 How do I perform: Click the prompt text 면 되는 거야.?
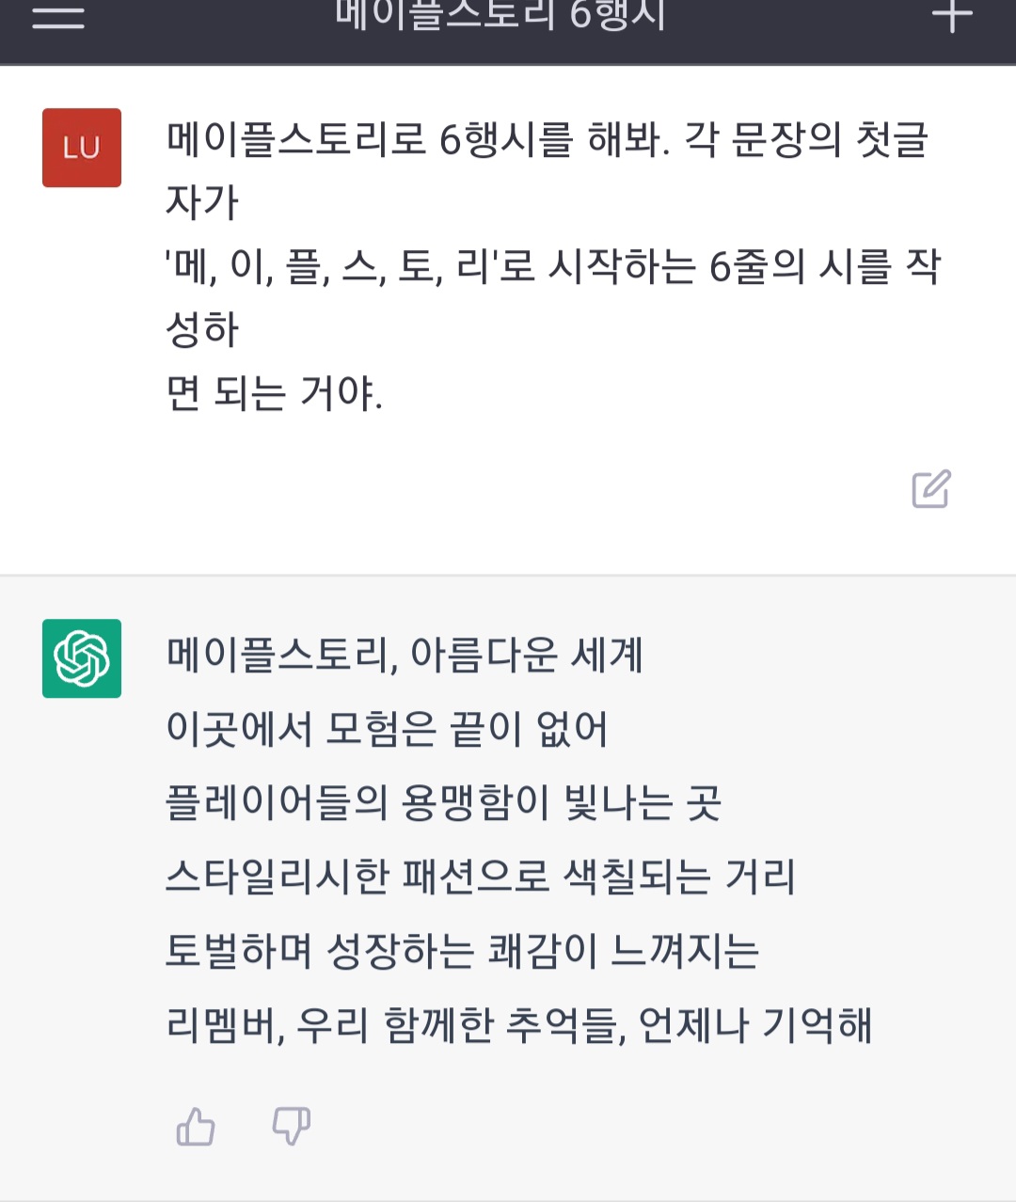(274, 392)
